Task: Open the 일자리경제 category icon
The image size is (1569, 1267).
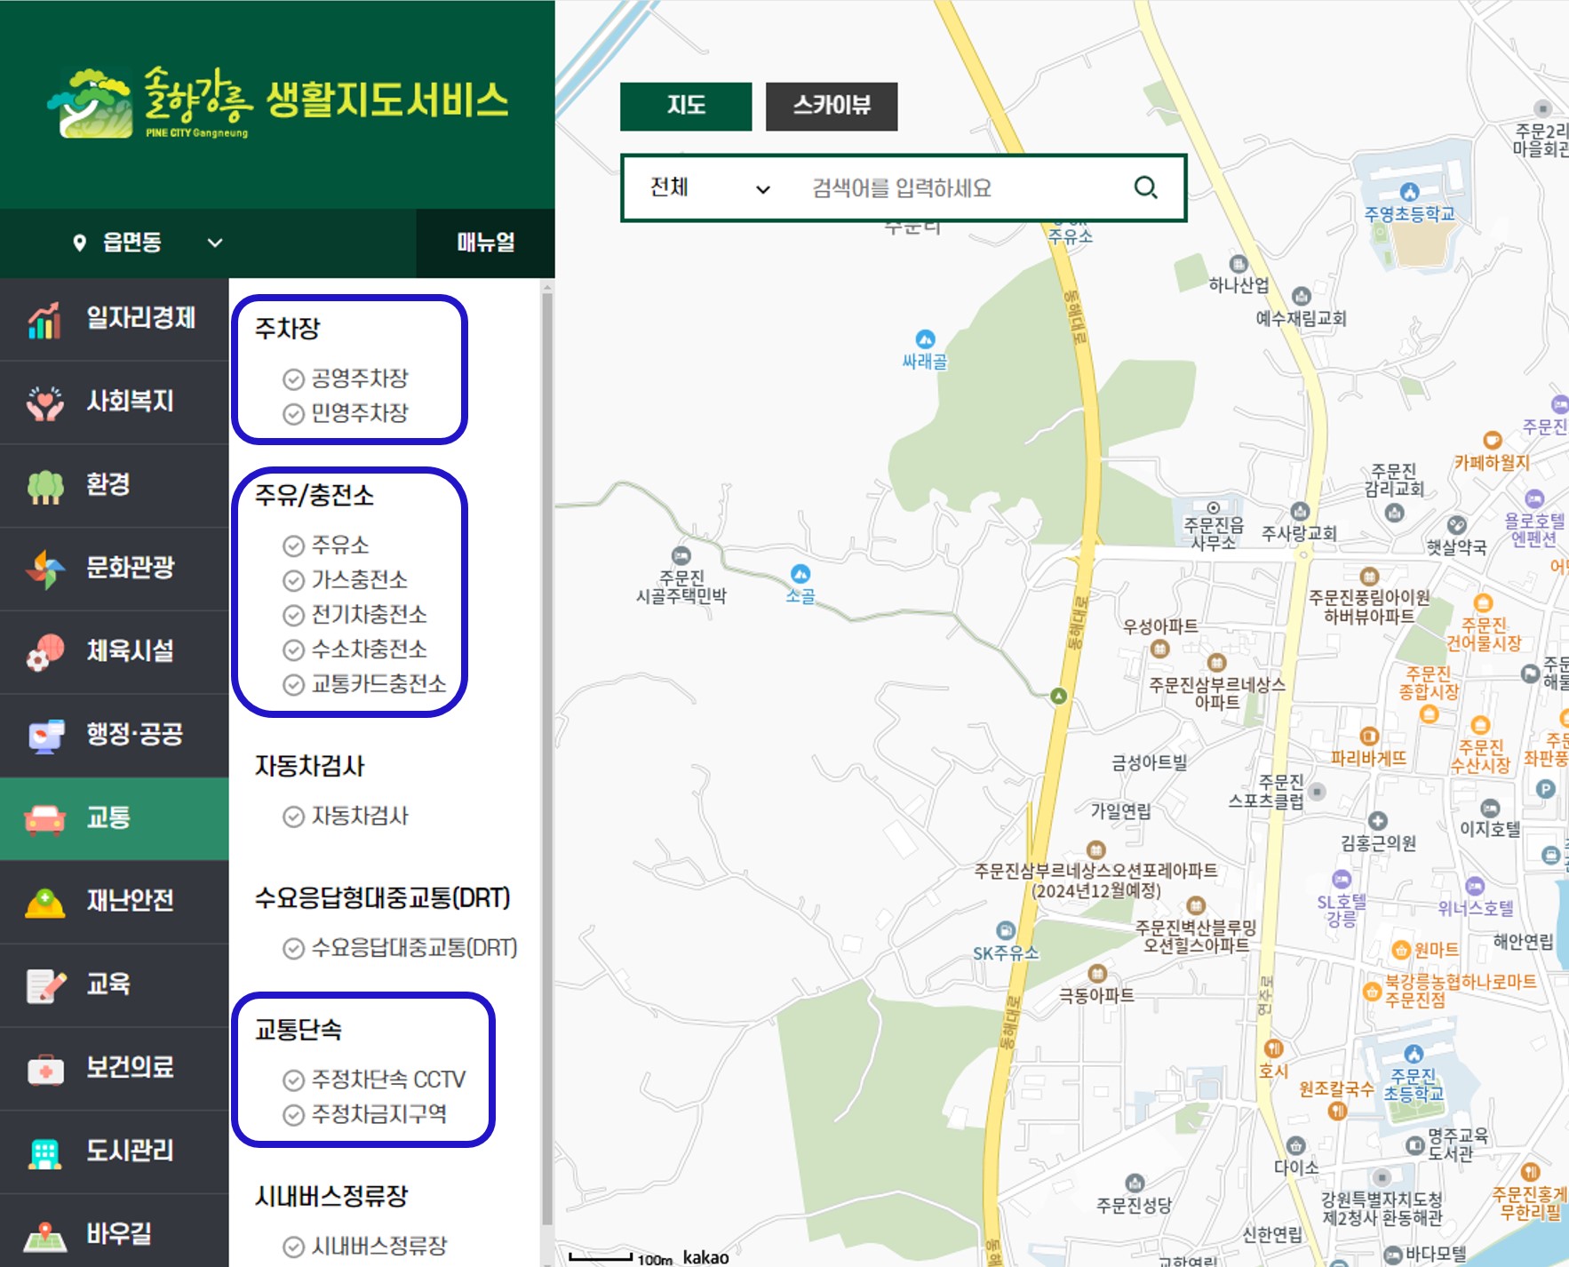Action: 44,320
